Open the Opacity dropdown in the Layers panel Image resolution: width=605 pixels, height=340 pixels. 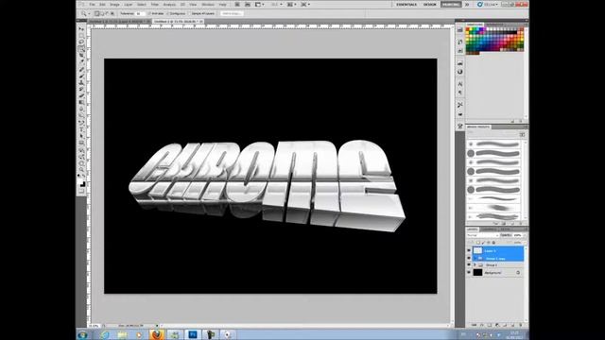524,235
